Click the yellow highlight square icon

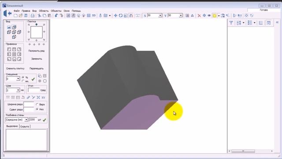[215, 16]
